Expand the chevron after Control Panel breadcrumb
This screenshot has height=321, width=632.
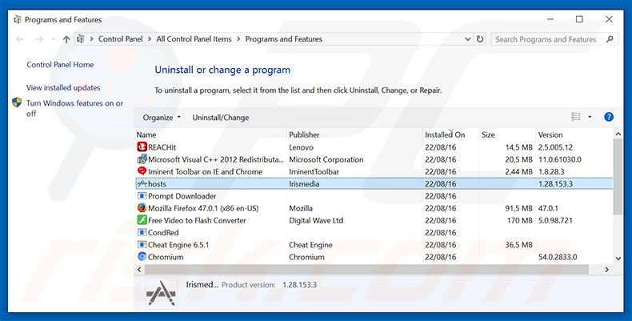click(x=149, y=39)
